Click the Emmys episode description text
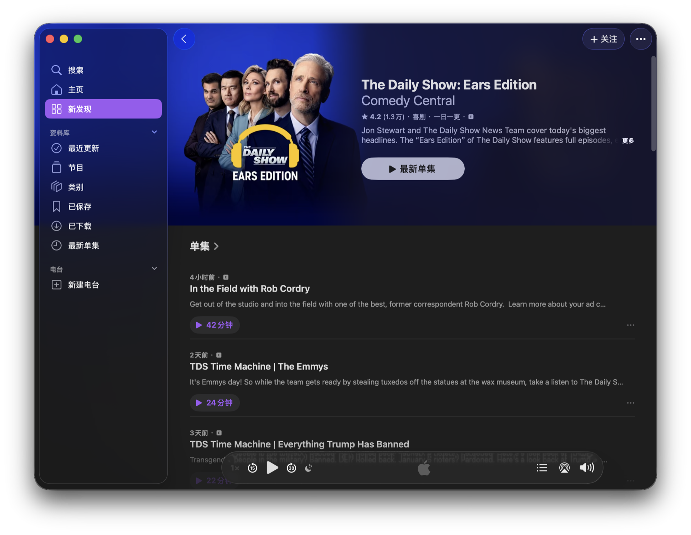The image size is (691, 535). (406, 382)
